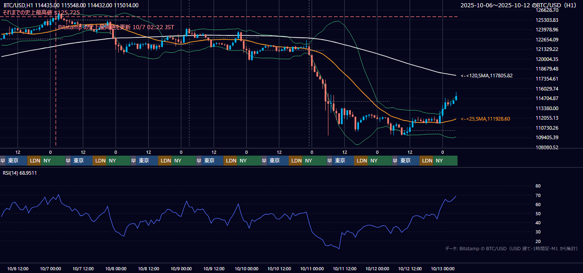Click price axis value 114704.87
This screenshot has height=273, width=583.
[547, 98]
